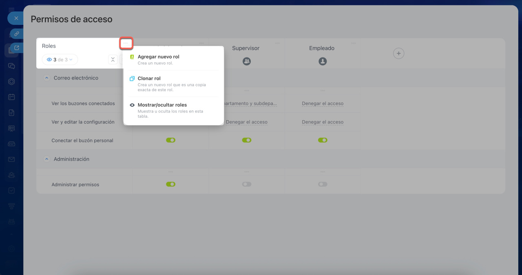Enable Administrar permisos for Supervisor
This screenshot has height=275, width=522.
tap(246, 184)
